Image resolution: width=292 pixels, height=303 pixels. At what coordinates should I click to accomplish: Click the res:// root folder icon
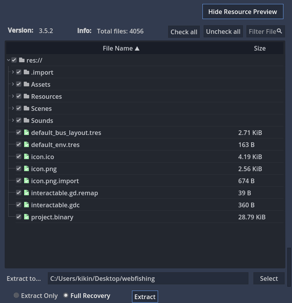click(22, 60)
